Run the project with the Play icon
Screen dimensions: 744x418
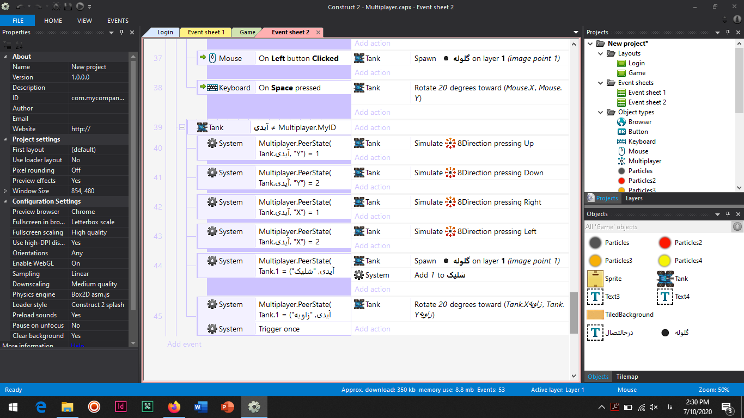pos(80,7)
